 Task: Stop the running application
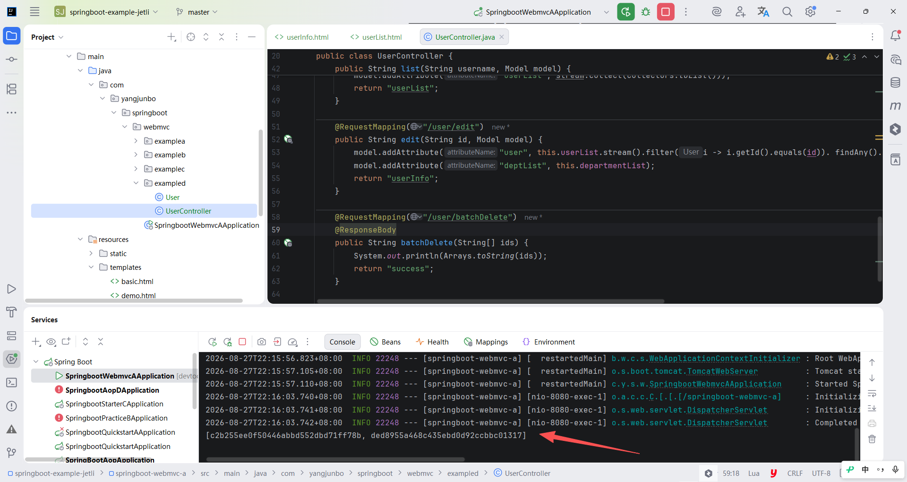click(666, 12)
